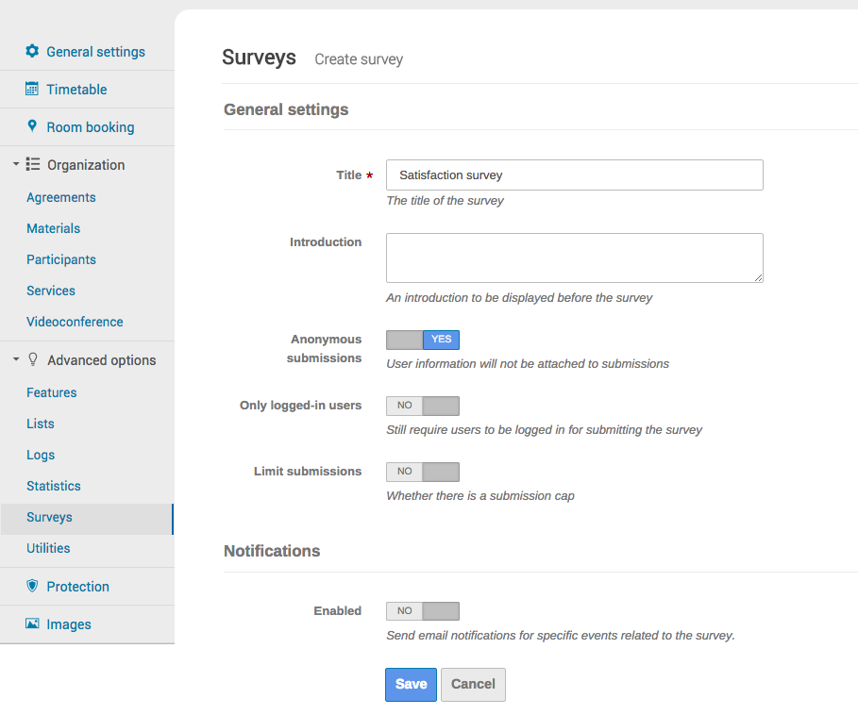Go to Statistics in sidebar
858x715 pixels.
click(x=54, y=486)
